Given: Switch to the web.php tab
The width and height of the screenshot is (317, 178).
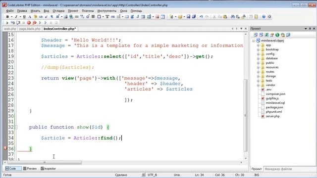Looking at the screenshot, I should [10, 29].
